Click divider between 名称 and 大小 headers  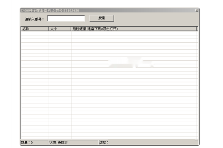pos(49,29)
